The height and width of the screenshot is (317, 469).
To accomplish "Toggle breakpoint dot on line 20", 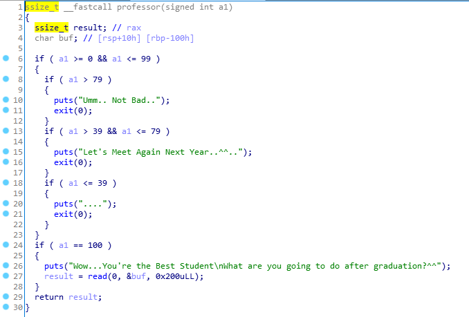I will click(x=6, y=203).
